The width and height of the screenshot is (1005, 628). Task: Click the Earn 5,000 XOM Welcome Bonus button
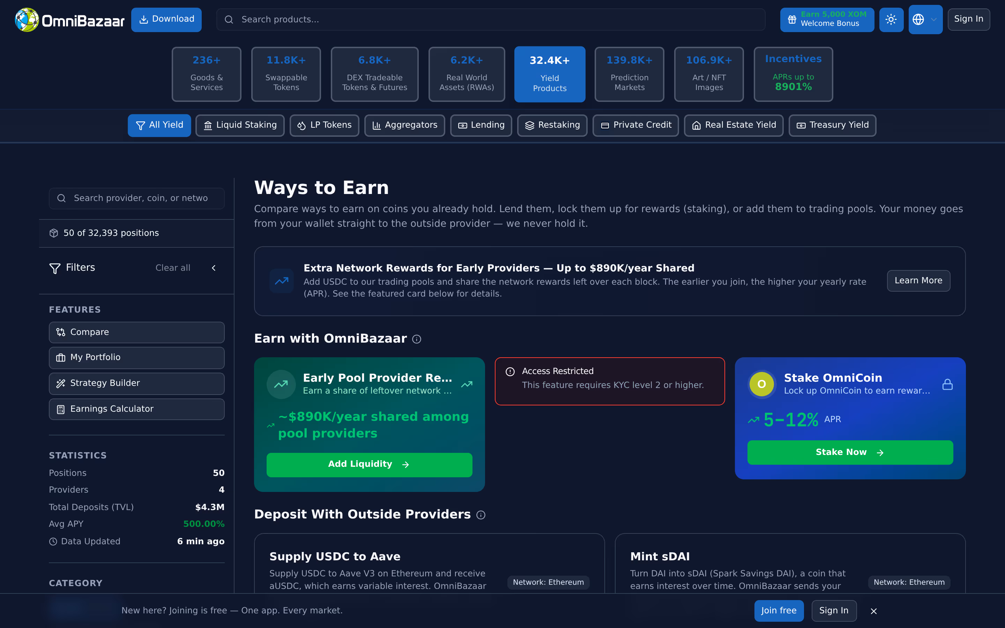click(x=827, y=20)
